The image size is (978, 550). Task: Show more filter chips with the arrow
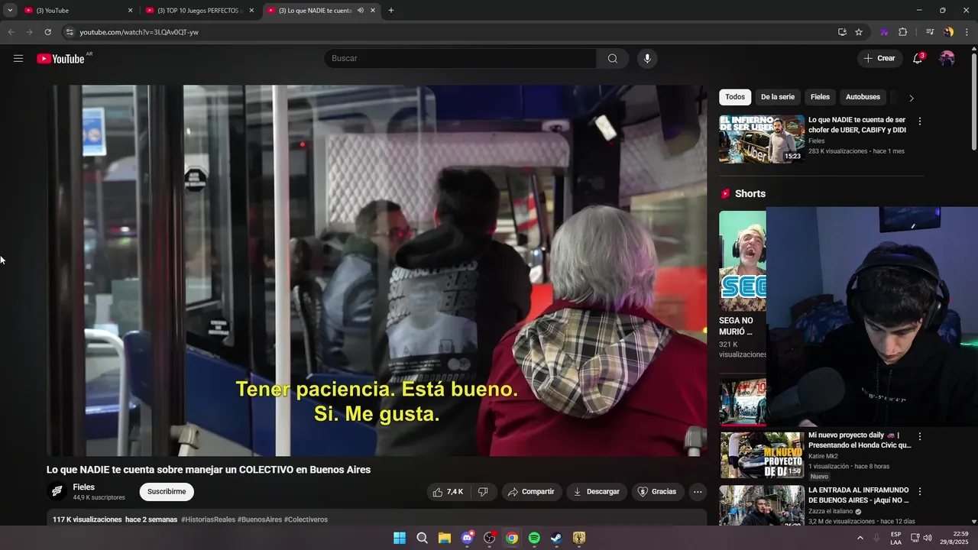click(x=911, y=98)
